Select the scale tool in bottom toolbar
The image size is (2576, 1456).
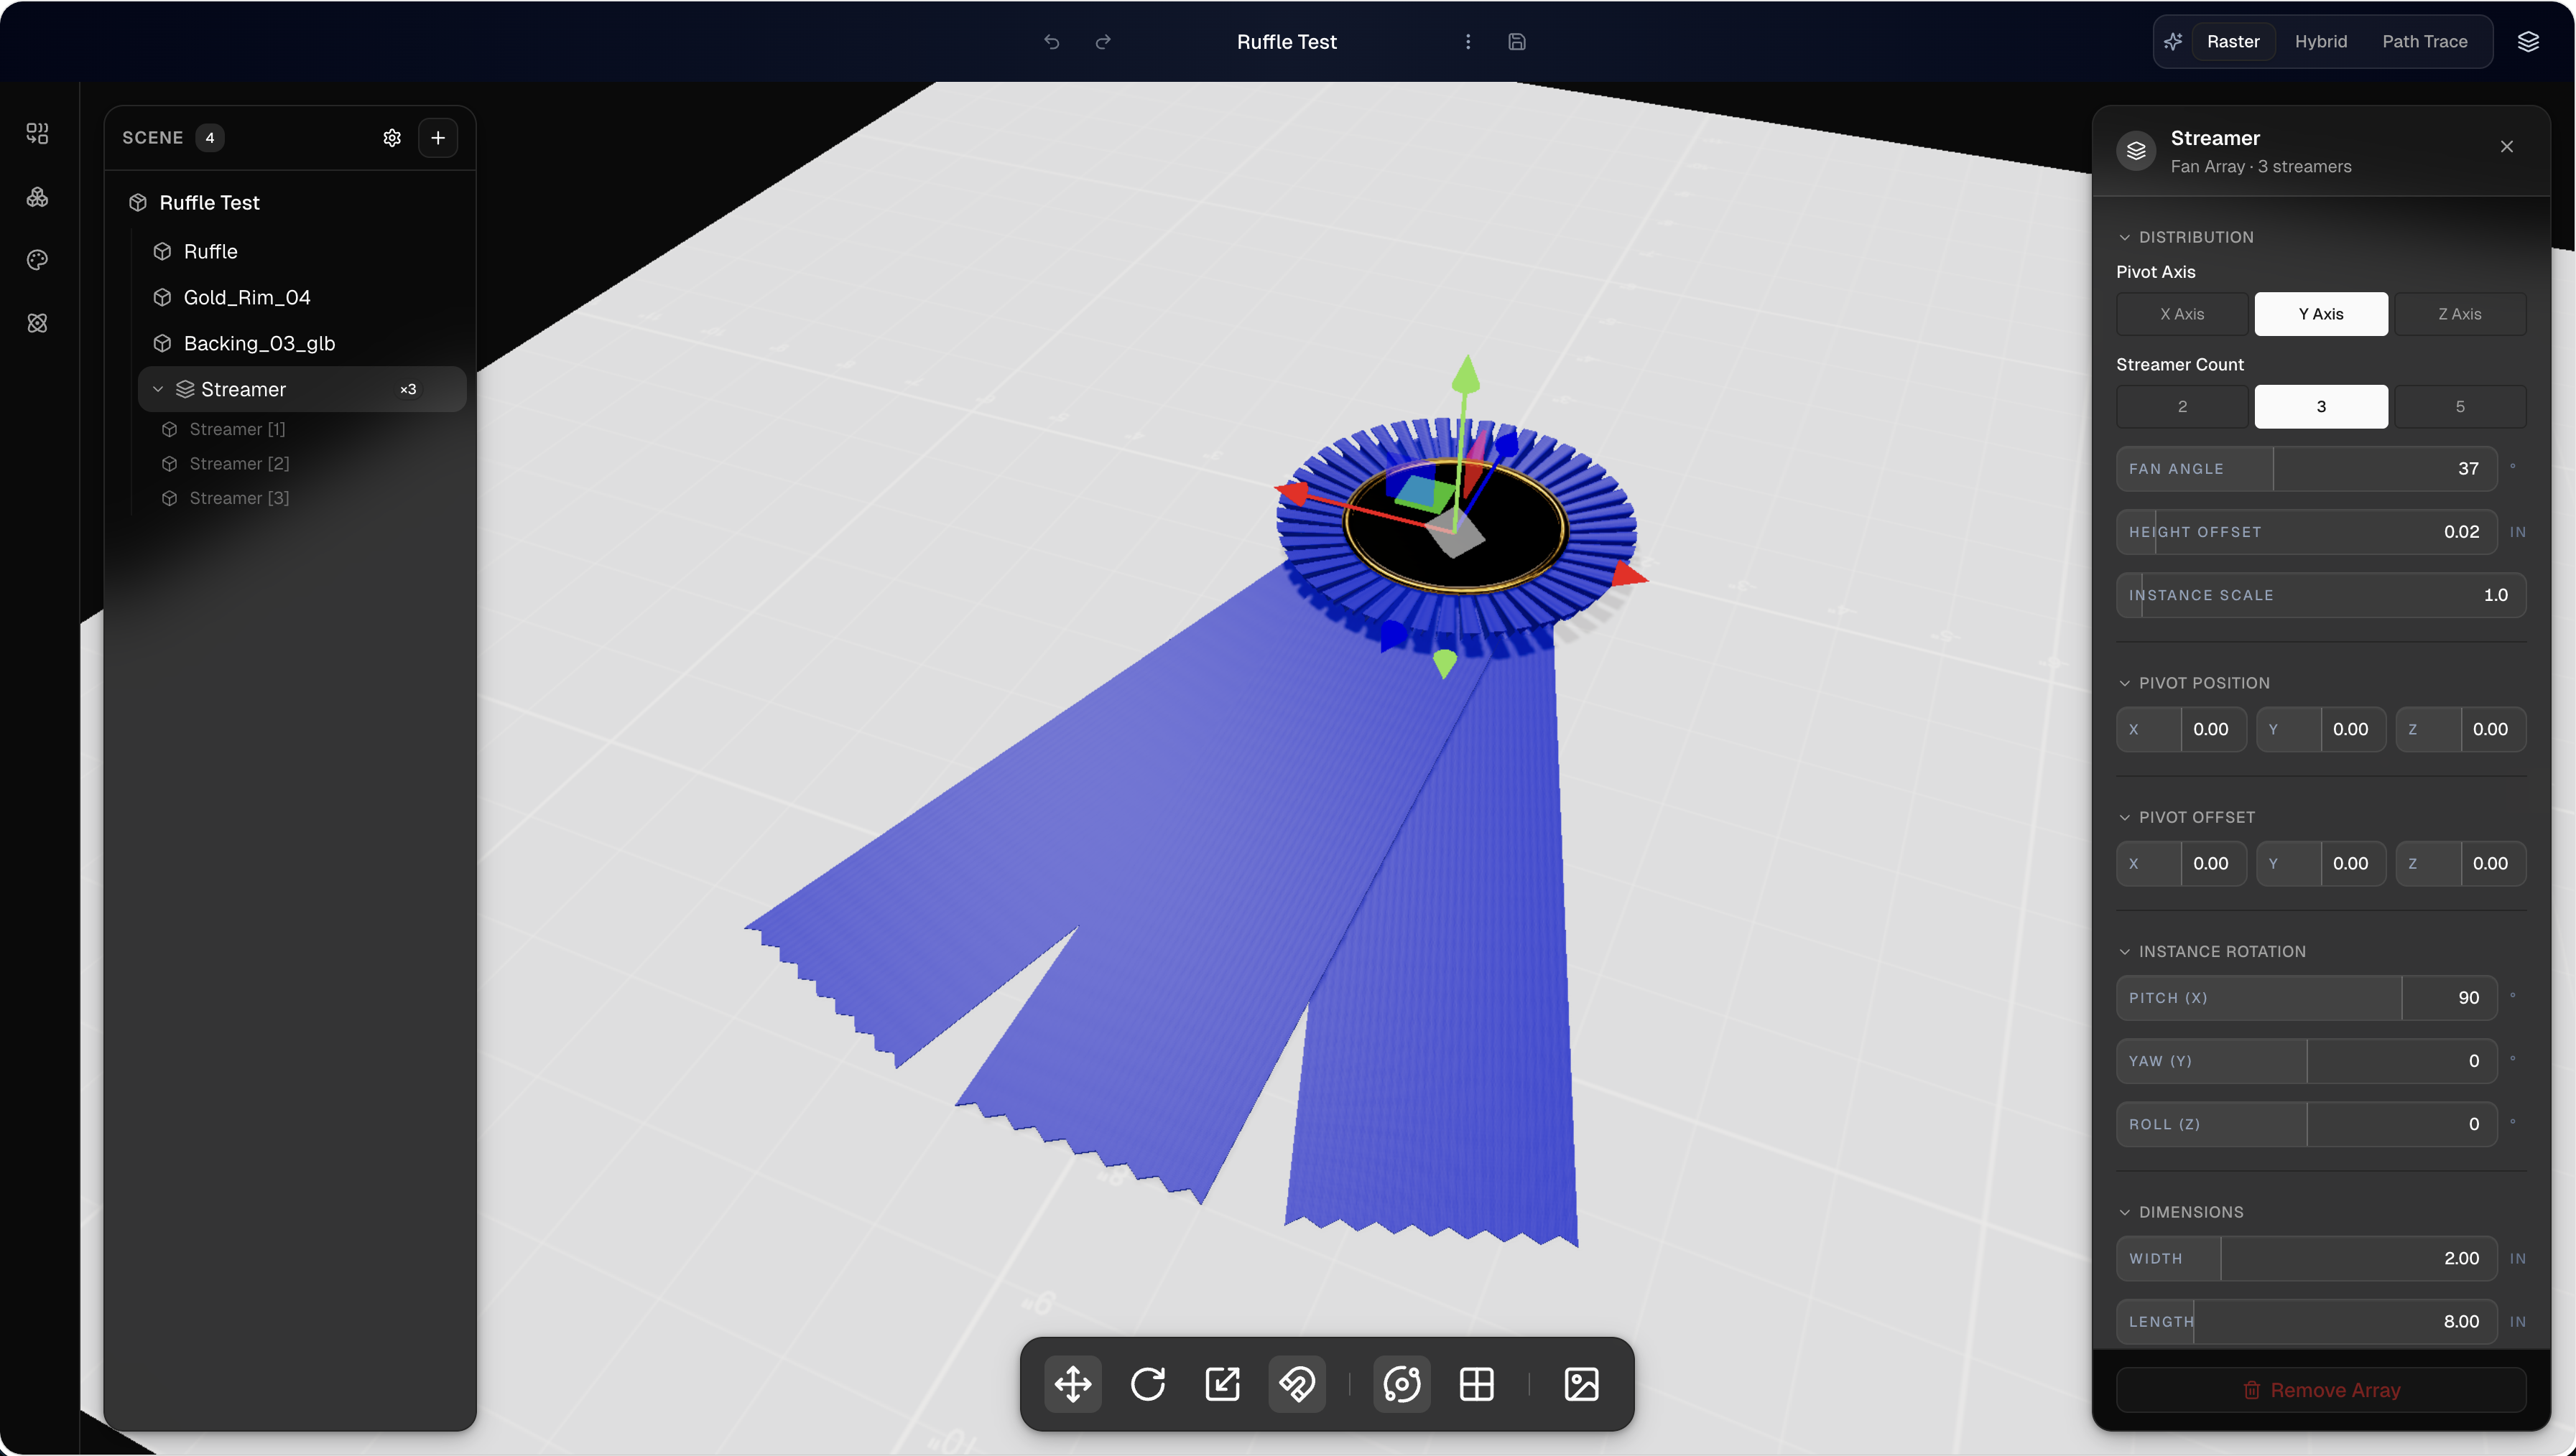tap(1223, 1384)
